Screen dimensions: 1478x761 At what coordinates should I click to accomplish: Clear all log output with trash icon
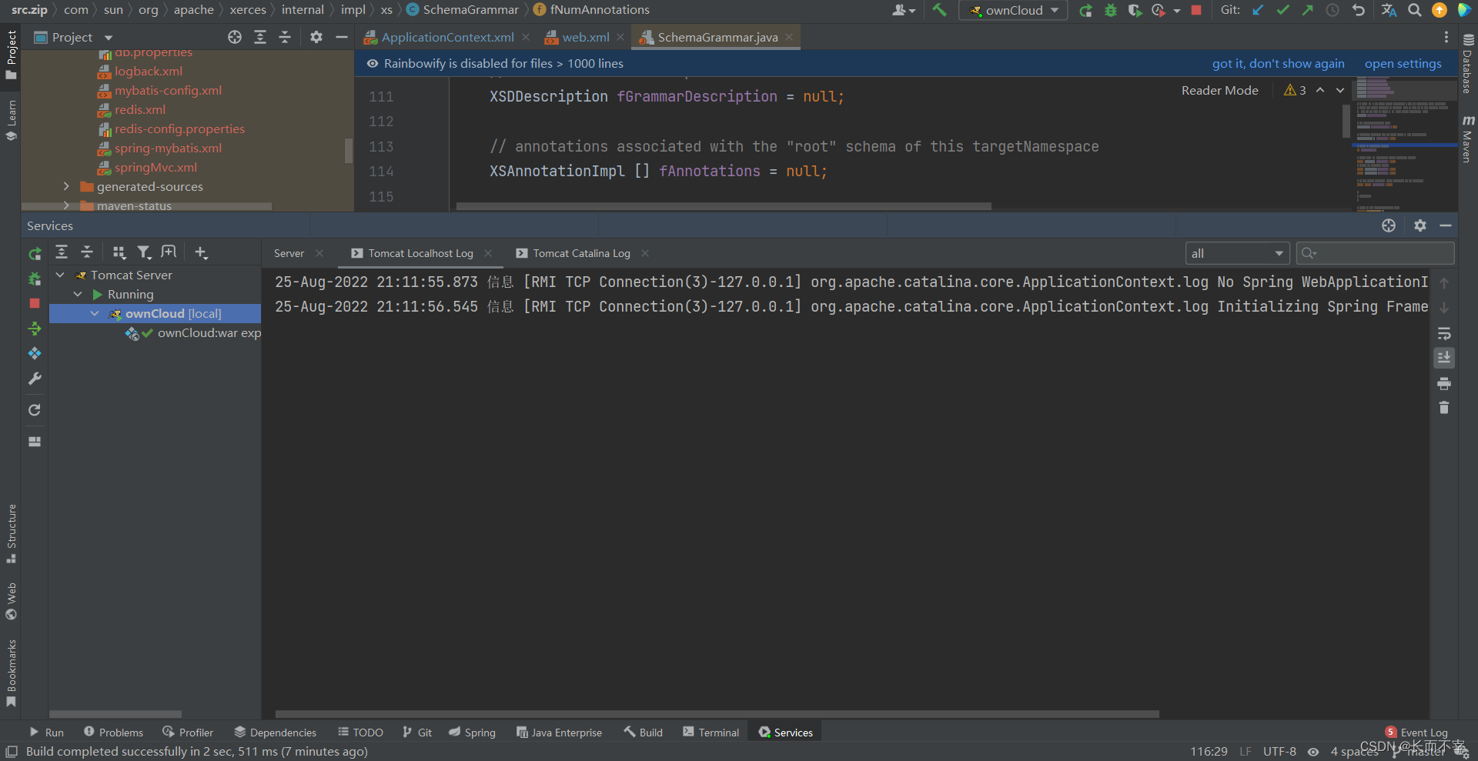tap(1444, 408)
